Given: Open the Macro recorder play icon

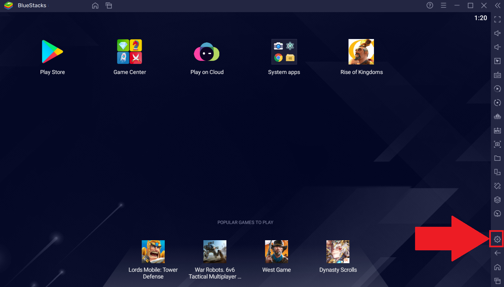Looking at the screenshot, I should click(497, 89).
